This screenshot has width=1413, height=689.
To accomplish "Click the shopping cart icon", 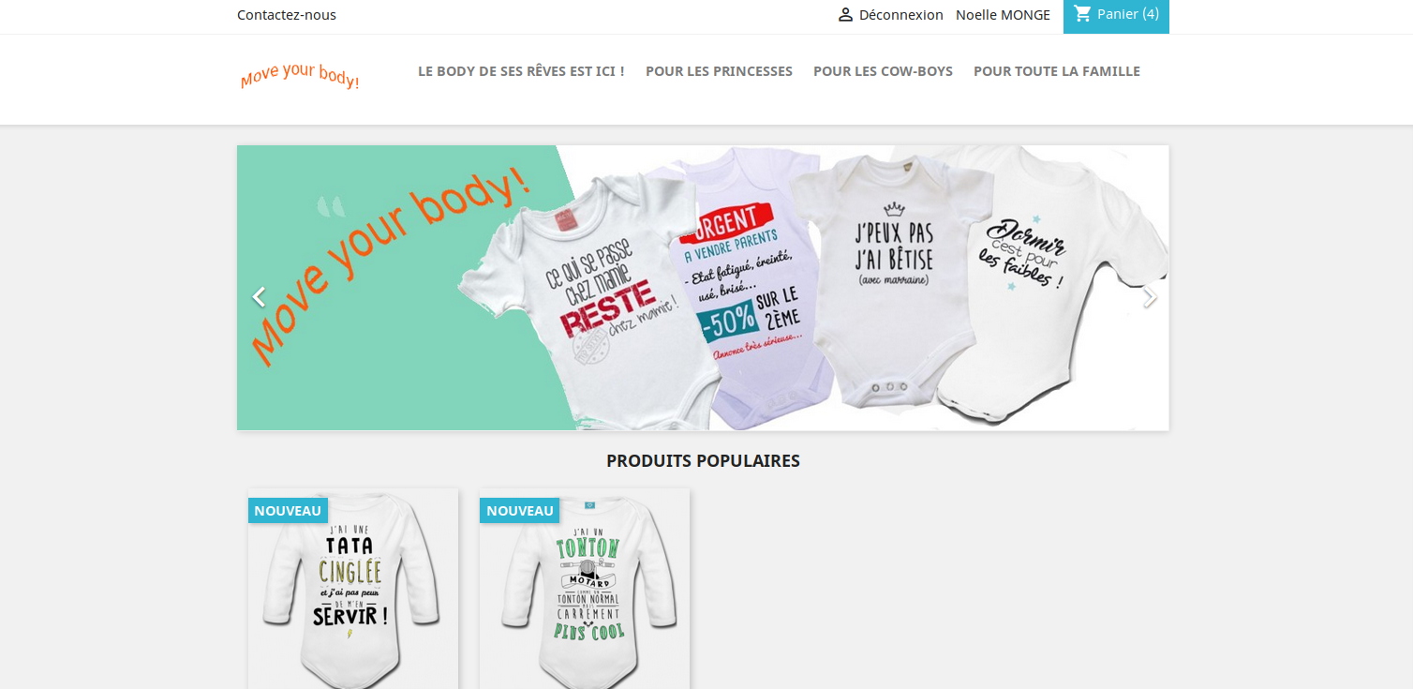I will point(1083,14).
